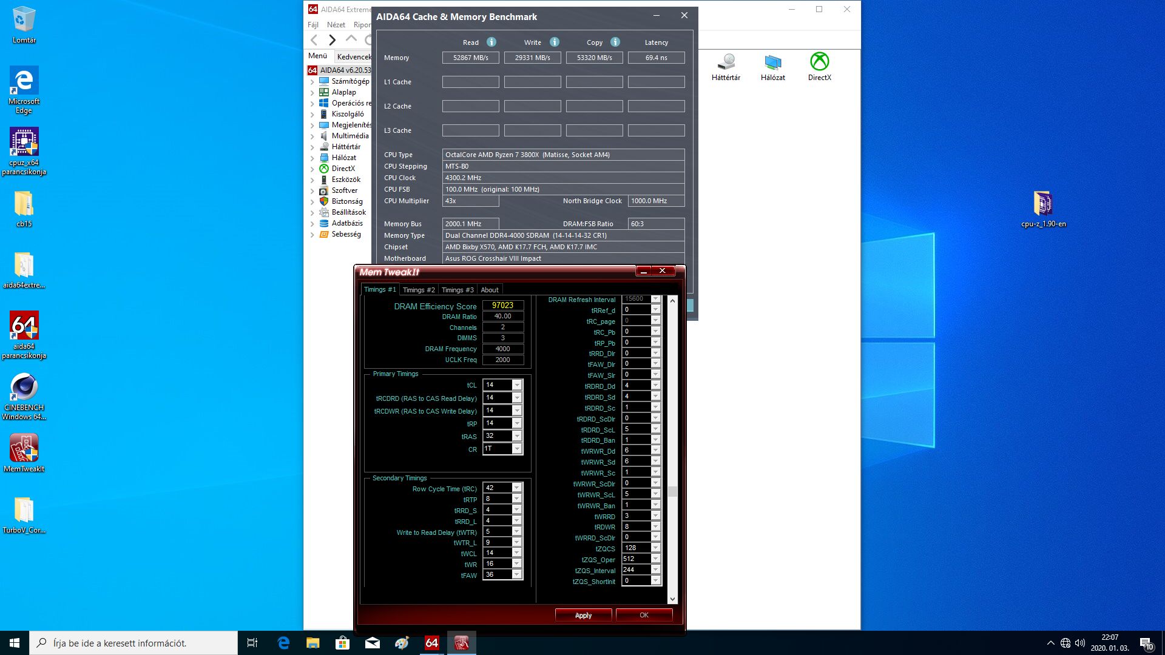This screenshot has height=655, width=1165.
Task: Select MemTweakIt desktop shortcut
Action: (24, 453)
